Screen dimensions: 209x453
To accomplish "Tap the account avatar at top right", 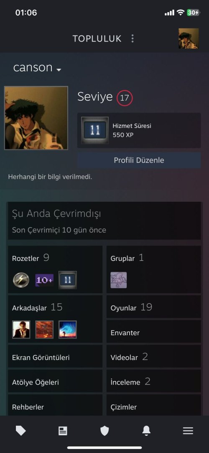I will tap(189, 39).
